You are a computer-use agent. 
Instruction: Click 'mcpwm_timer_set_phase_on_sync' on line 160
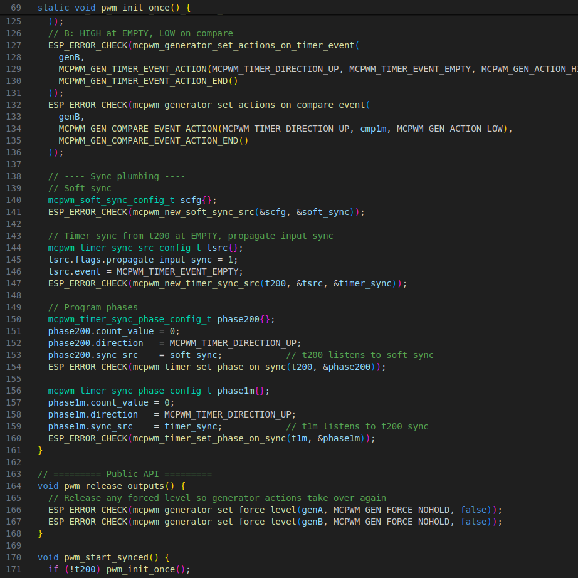coord(209,438)
